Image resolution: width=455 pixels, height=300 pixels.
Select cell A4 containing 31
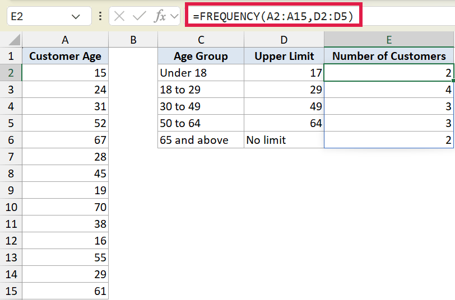coord(66,106)
